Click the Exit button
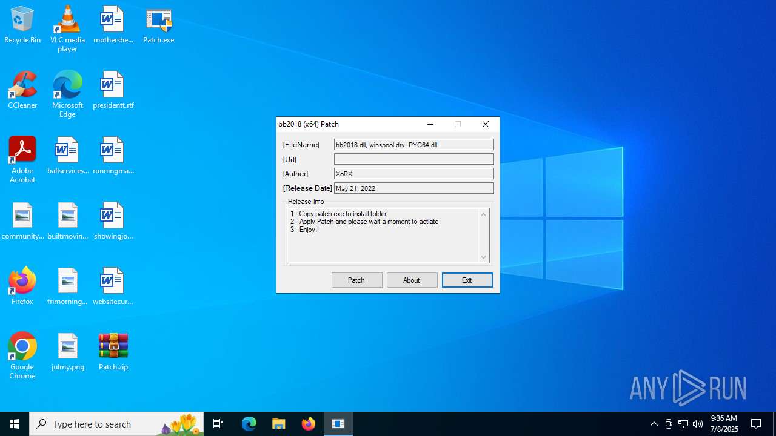776x436 pixels. pyautogui.click(x=467, y=280)
